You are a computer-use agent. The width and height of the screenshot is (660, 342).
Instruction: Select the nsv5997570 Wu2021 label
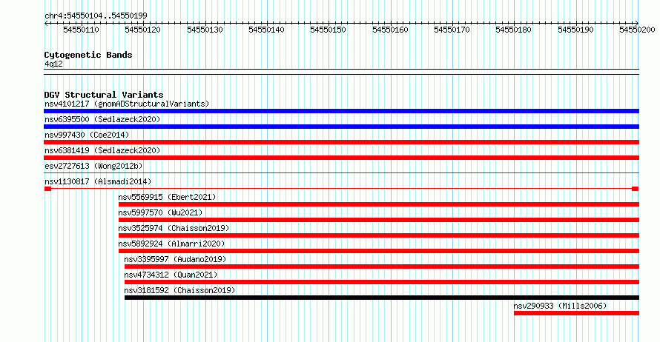pyautogui.click(x=160, y=212)
